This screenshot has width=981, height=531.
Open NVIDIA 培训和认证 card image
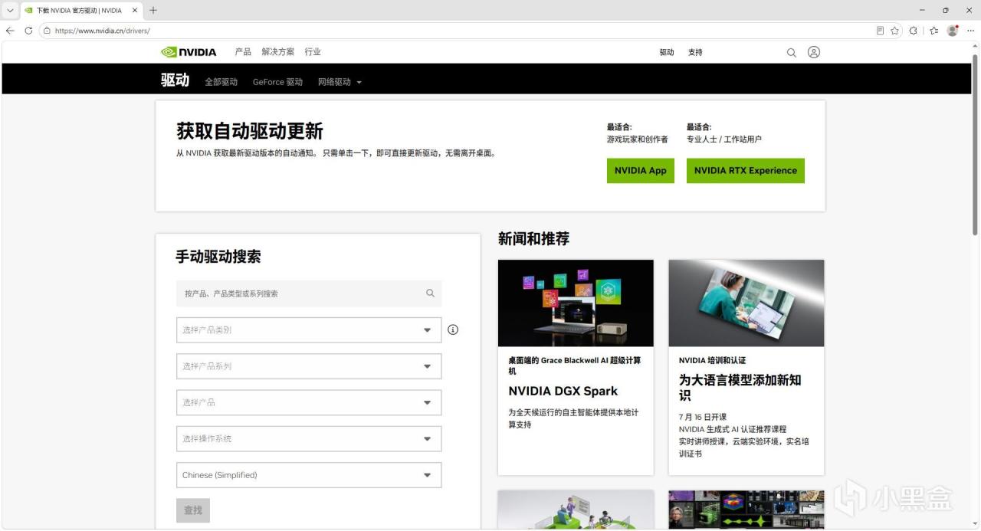pos(746,303)
